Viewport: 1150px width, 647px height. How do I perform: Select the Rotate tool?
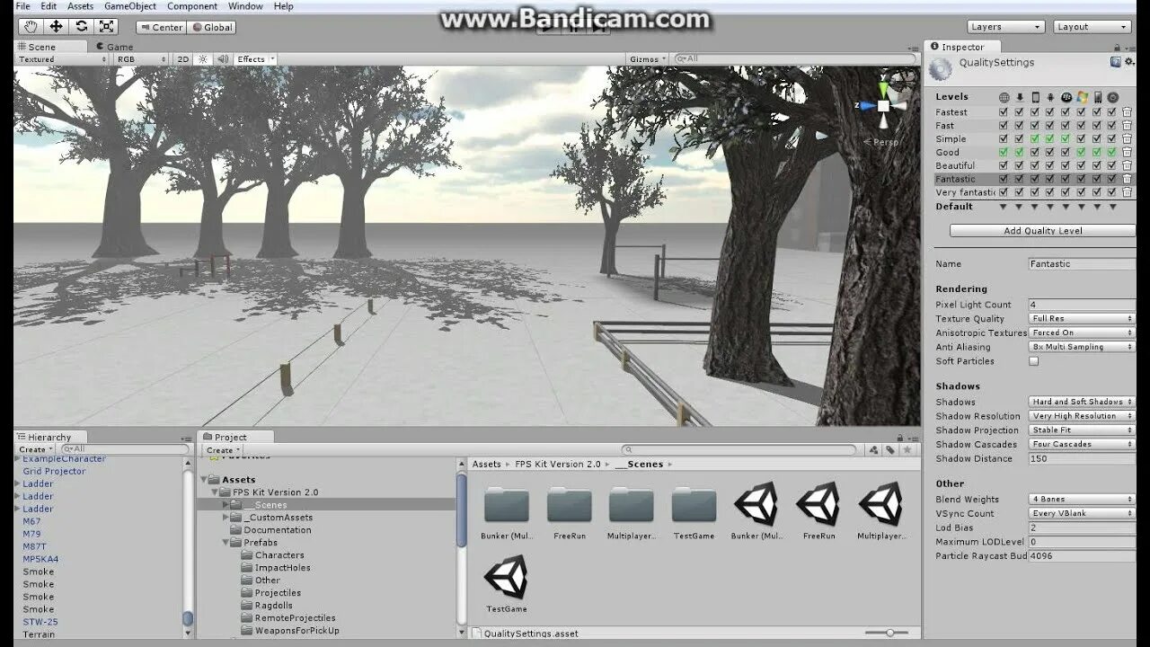82,27
